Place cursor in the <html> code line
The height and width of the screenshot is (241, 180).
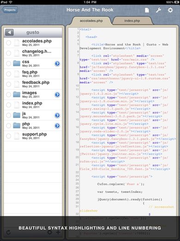coord(85,29)
